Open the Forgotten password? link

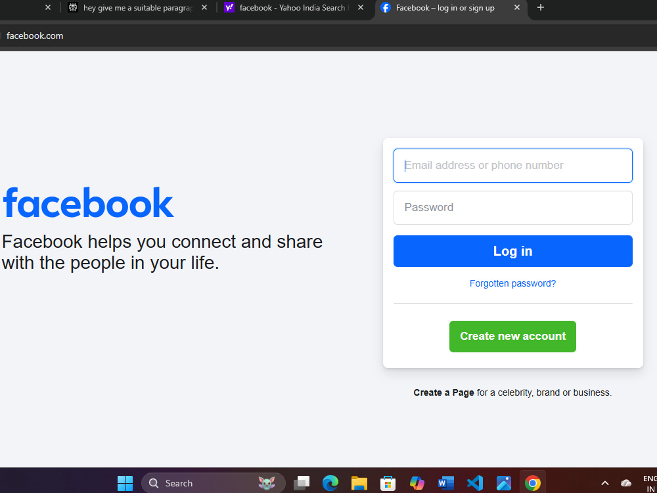(512, 283)
